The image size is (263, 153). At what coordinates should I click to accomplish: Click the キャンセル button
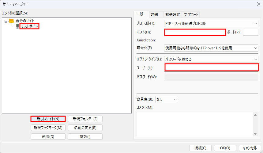click(x=250, y=148)
